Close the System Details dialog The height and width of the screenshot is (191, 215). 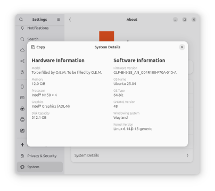[182, 47]
